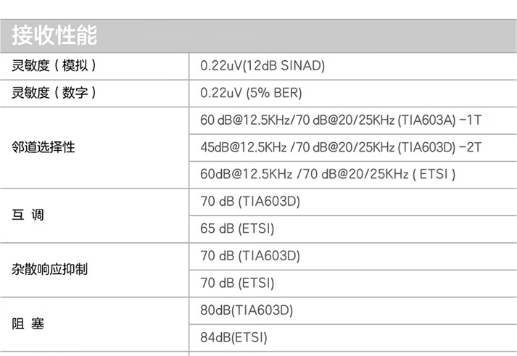Click the 0.22uV (5% BER) value
Screen dimensions: 517x356
click(x=250, y=93)
